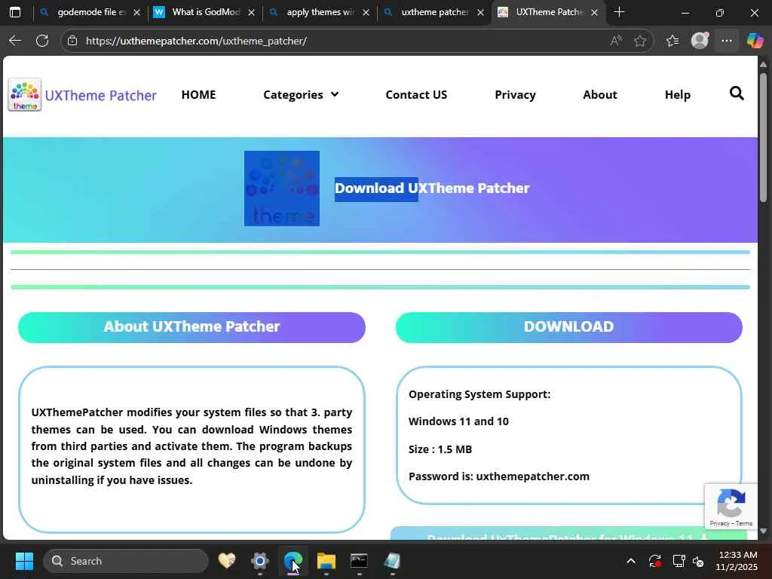Image resolution: width=772 pixels, height=579 pixels.
Task: Open the clock and date panel
Action: [736, 561]
